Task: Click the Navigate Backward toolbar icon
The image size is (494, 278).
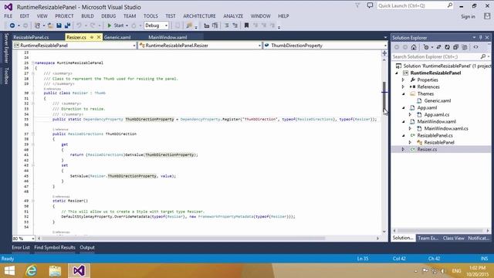Action: tap(12, 25)
